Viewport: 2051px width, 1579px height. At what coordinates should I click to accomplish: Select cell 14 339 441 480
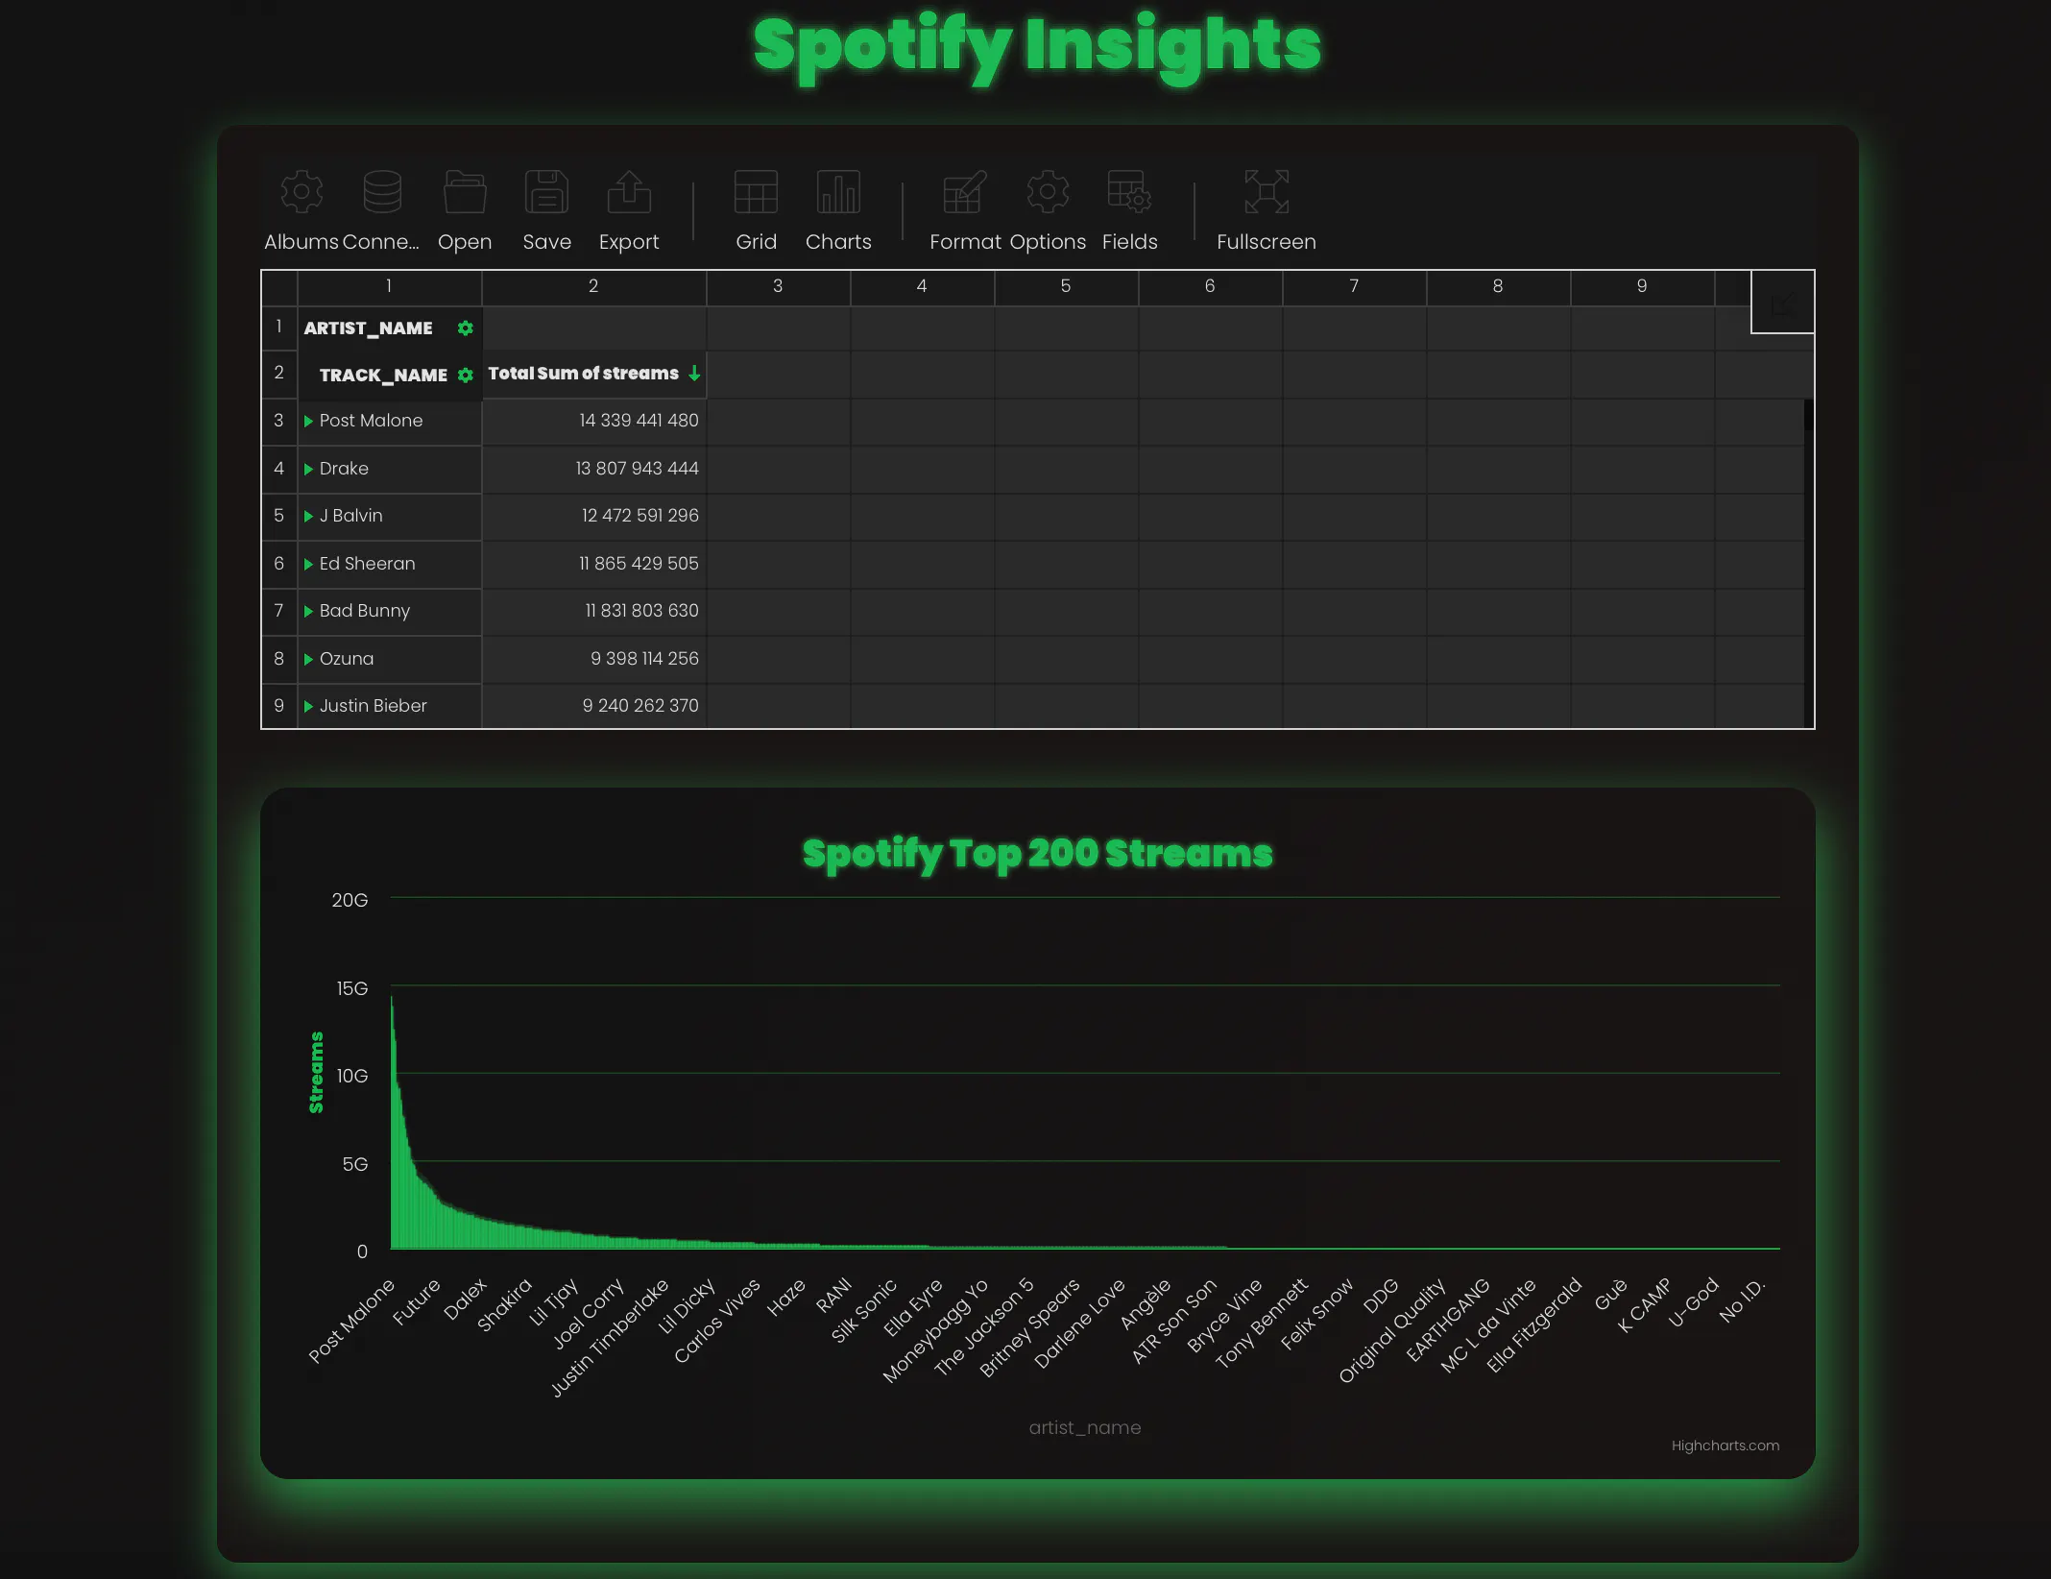(x=593, y=421)
